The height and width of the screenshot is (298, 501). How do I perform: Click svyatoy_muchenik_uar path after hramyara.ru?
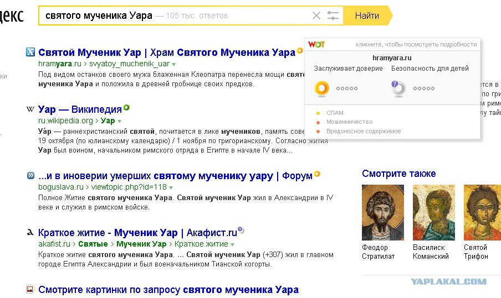tap(129, 64)
